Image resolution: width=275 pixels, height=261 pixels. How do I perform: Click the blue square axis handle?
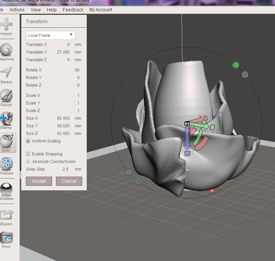pyautogui.click(x=187, y=153)
